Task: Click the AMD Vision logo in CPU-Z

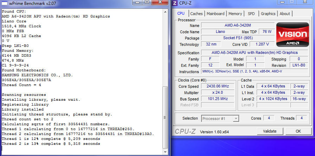Action: coord(292,34)
